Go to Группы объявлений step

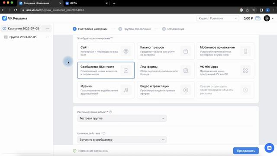(x=135, y=29)
